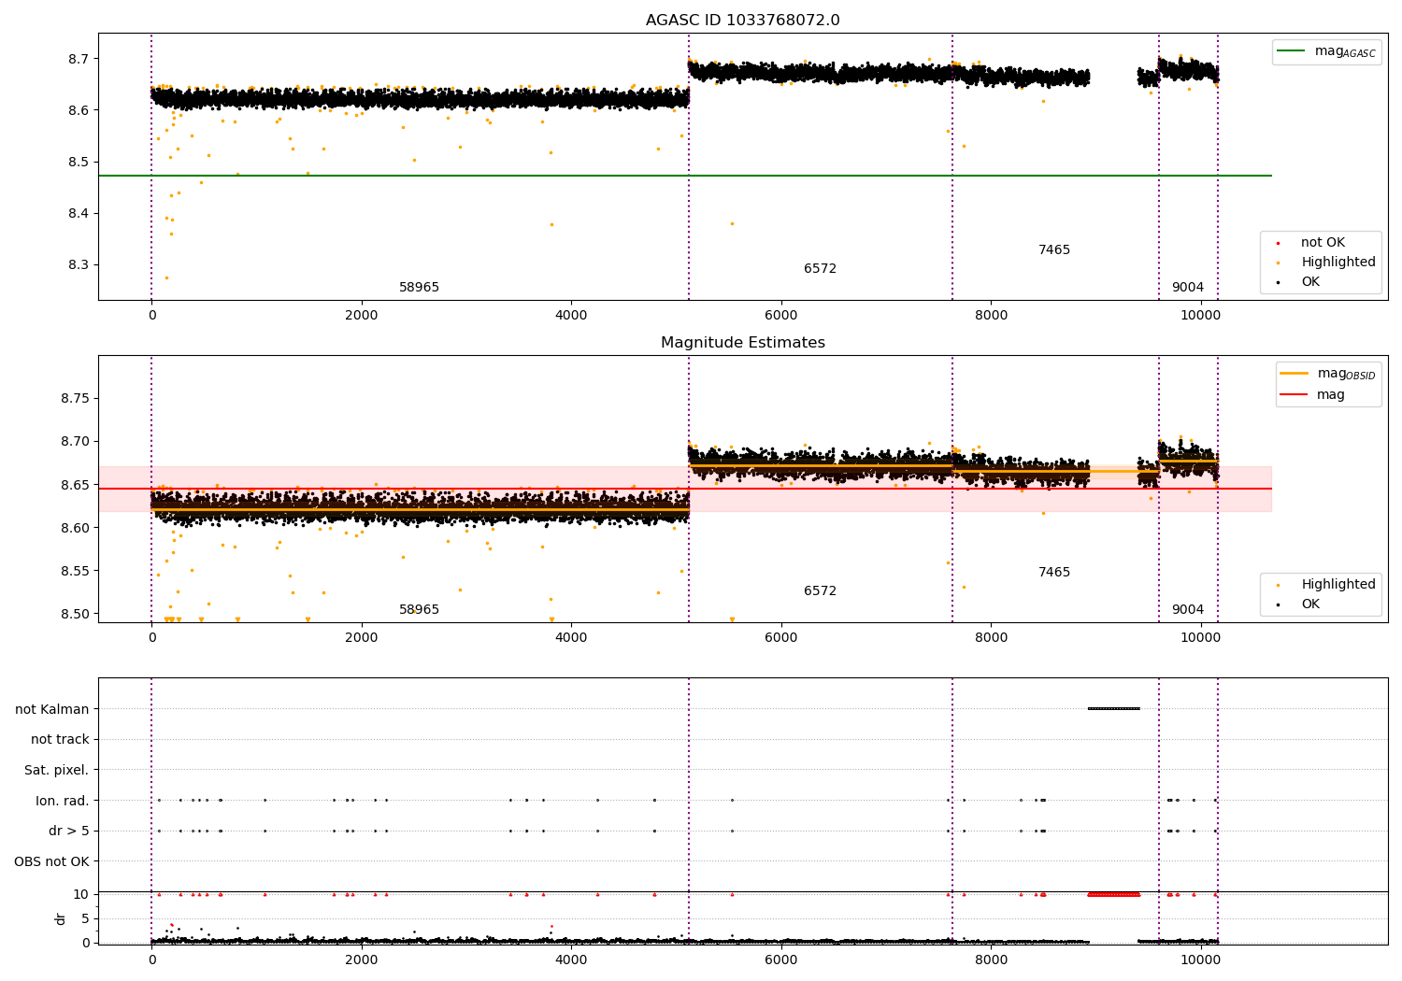Screen dimensions: 1402x981
Task: Select the mag OBSID legend entry in the middle plot
Action: click(x=1326, y=374)
